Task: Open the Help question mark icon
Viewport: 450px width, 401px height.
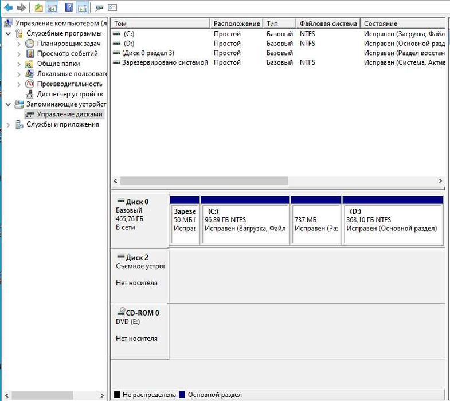Action: (x=69, y=7)
